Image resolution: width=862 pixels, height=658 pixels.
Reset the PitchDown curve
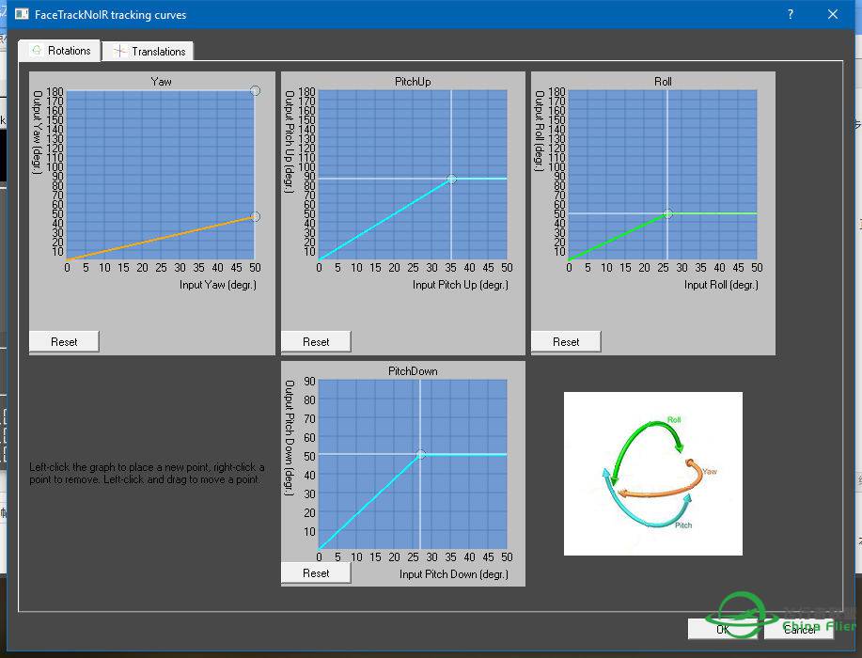(316, 572)
